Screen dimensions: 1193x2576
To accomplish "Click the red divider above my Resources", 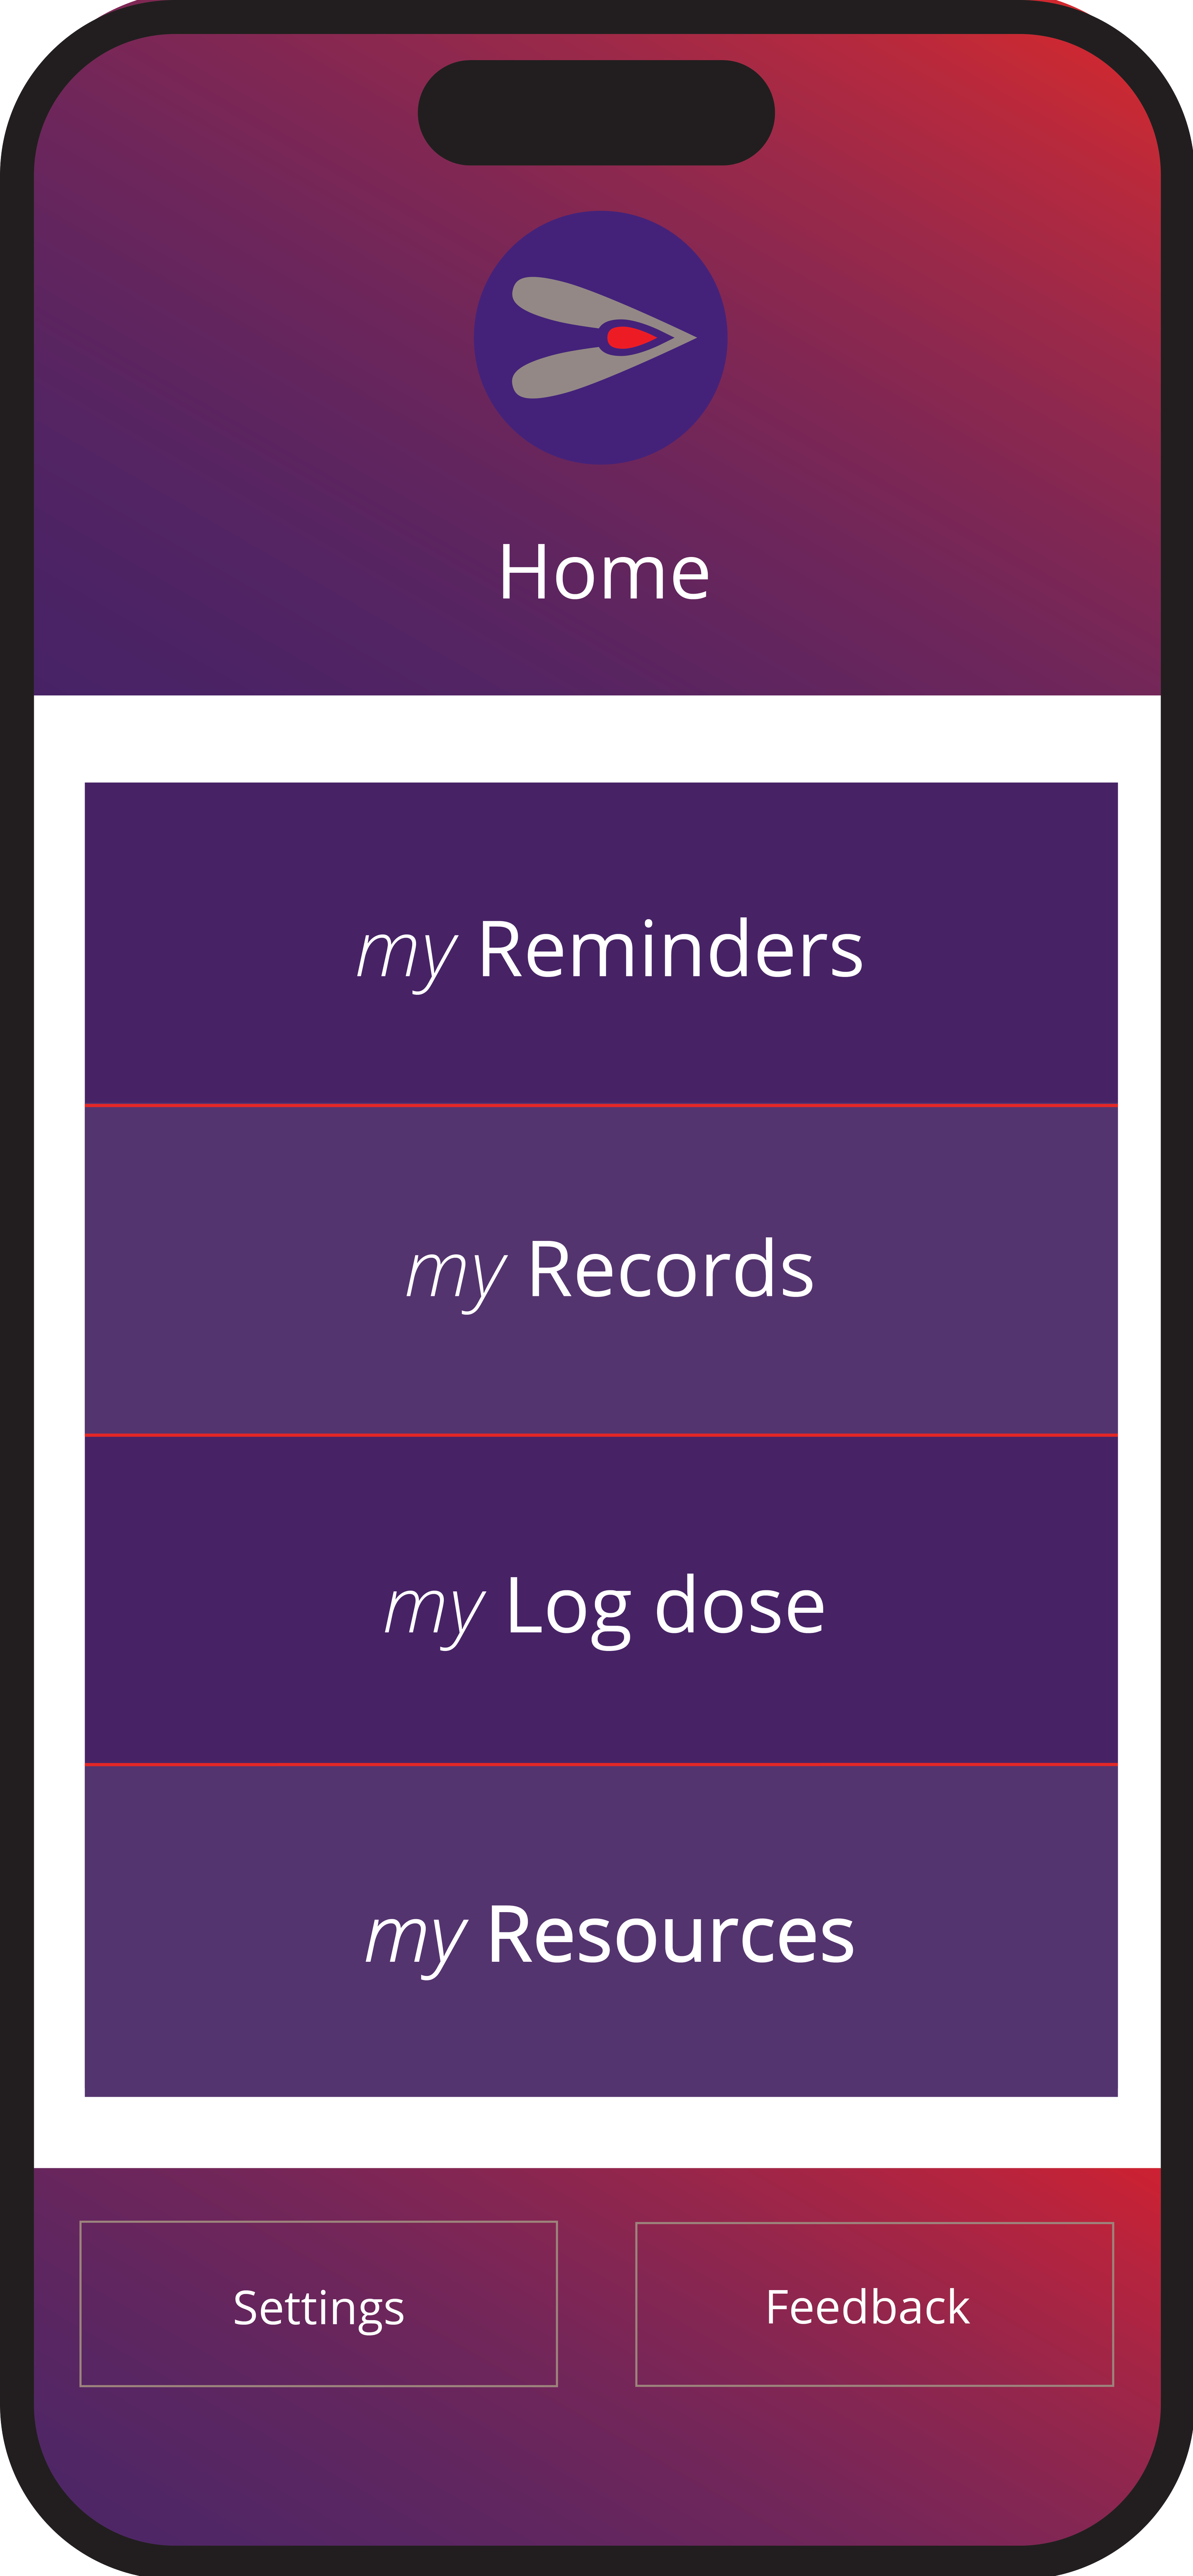I will pos(601,1765).
